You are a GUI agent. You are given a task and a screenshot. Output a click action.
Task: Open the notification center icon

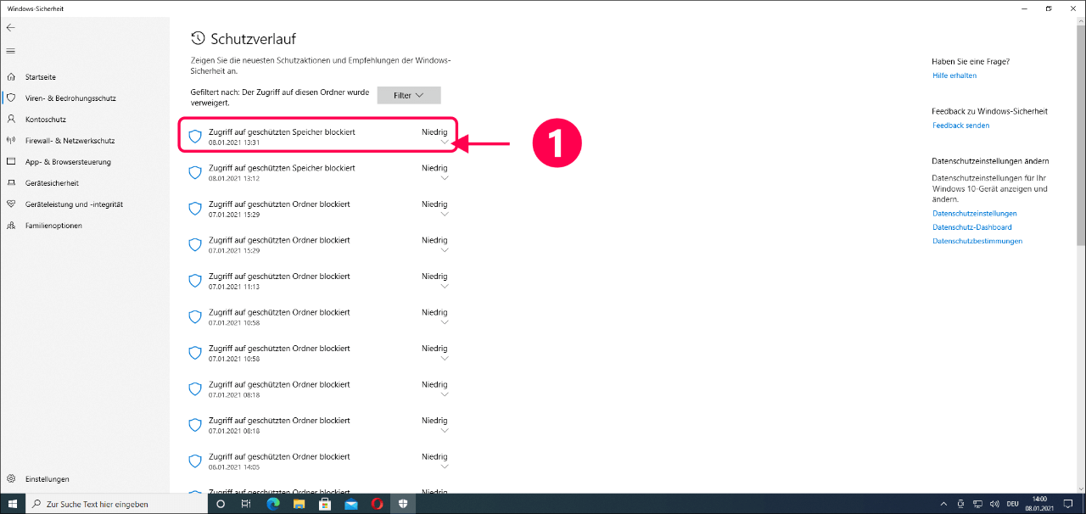click(1070, 504)
